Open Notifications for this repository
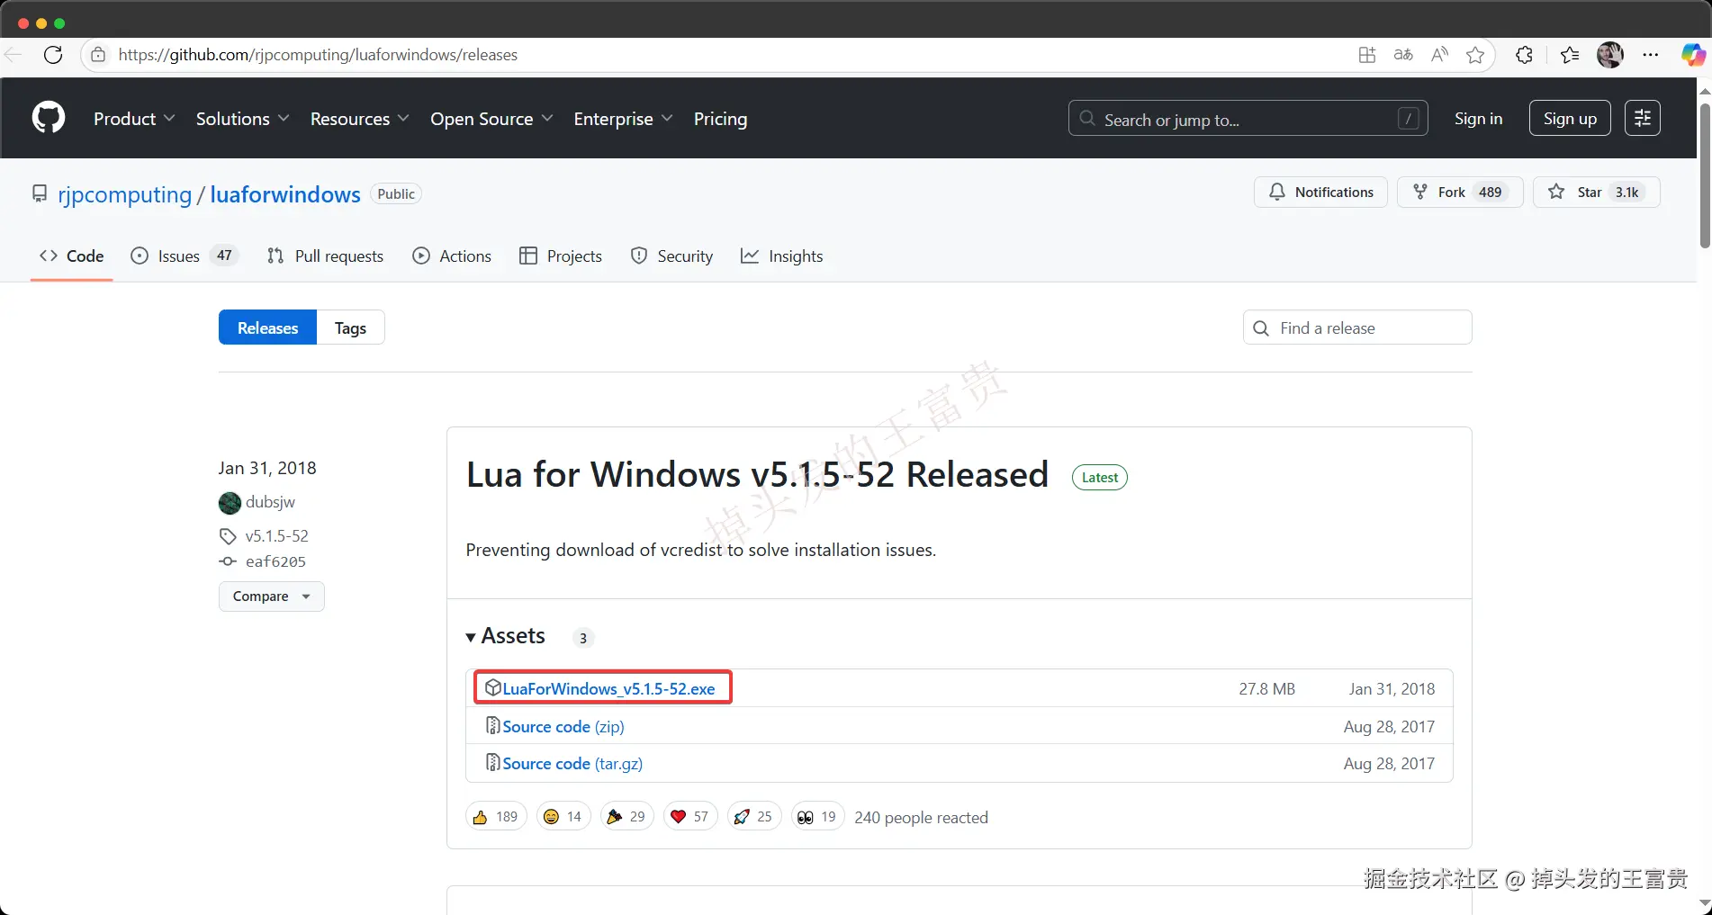This screenshot has height=915, width=1712. pyautogui.click(x=1320, y=192)
